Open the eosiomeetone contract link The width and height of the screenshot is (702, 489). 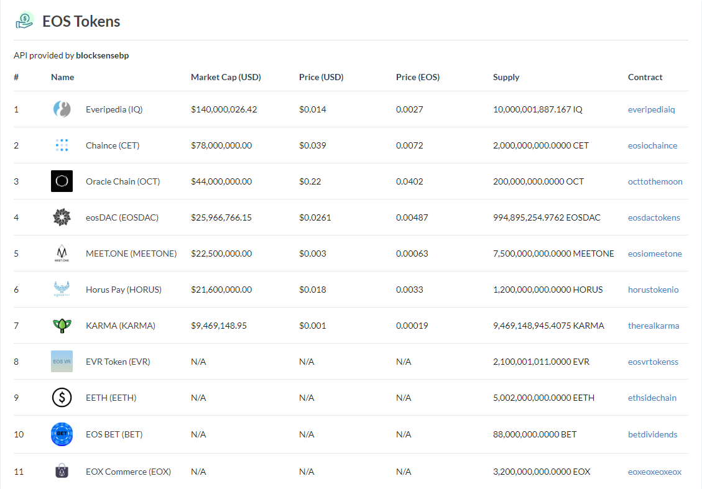655,254
